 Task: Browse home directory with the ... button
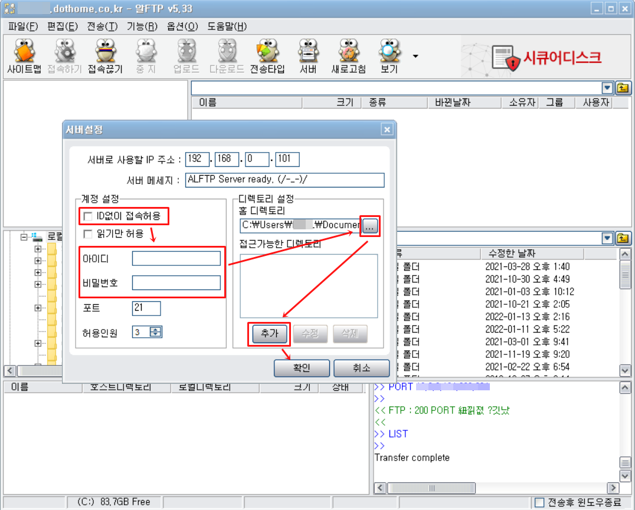coord(370,226)
